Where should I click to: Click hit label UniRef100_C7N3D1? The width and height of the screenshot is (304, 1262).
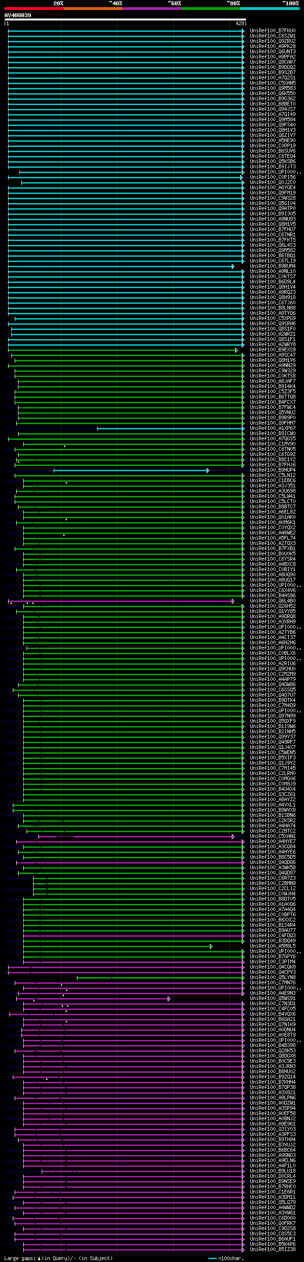coord(273,1003)
